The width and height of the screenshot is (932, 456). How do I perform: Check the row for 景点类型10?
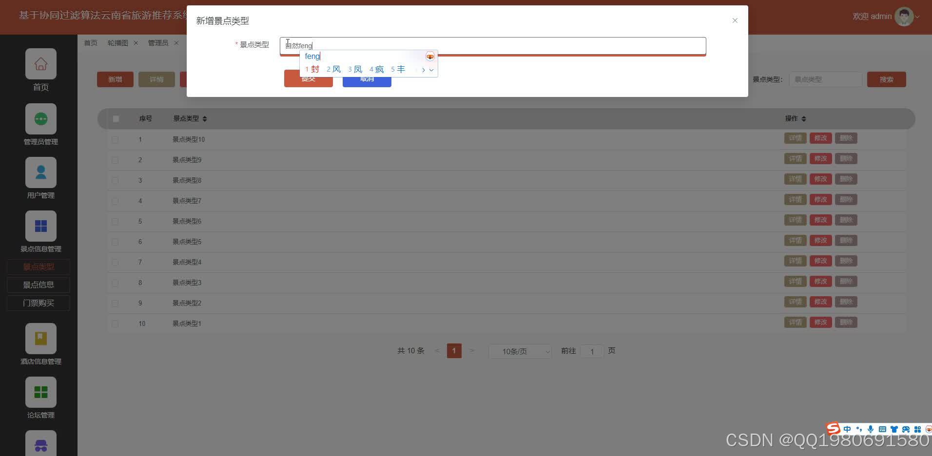[x=115, y=140]
